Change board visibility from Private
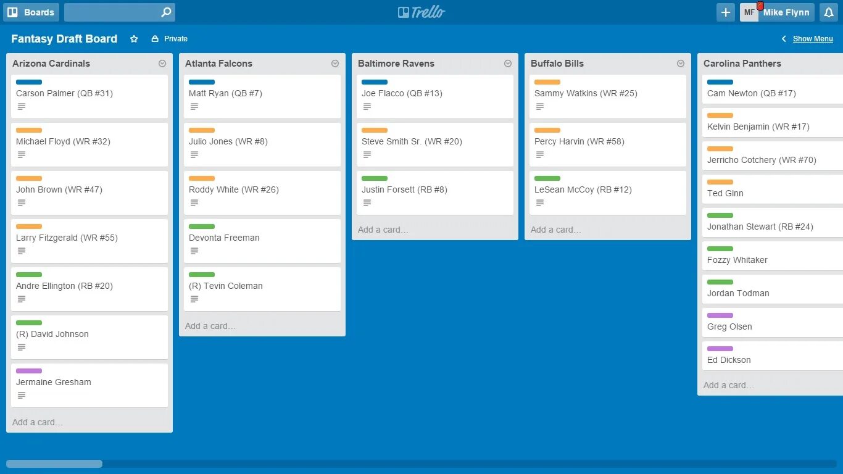Image resolution: width=843 pixels, height=474 pixels. tap(170, 39)
